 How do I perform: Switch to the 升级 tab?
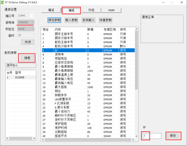pyautogui.click(x=91, y=10)
